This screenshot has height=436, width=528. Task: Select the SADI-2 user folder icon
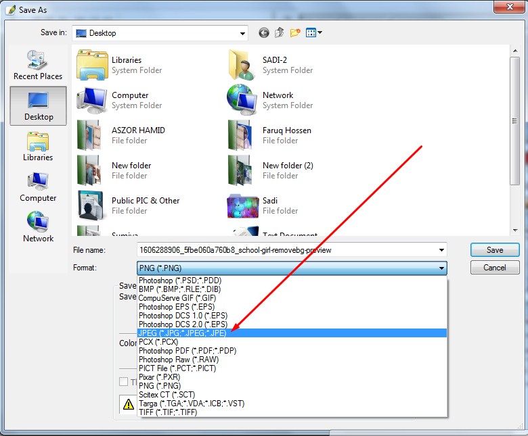[242, 65]
